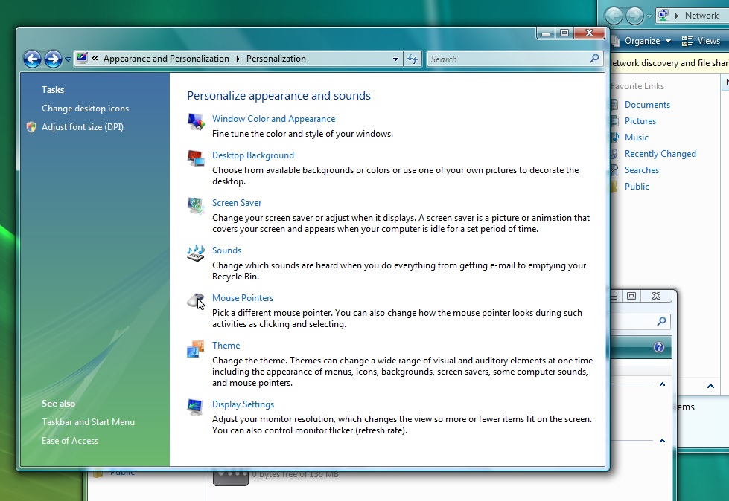Click the Help question mark in the background window

point(658,346)
